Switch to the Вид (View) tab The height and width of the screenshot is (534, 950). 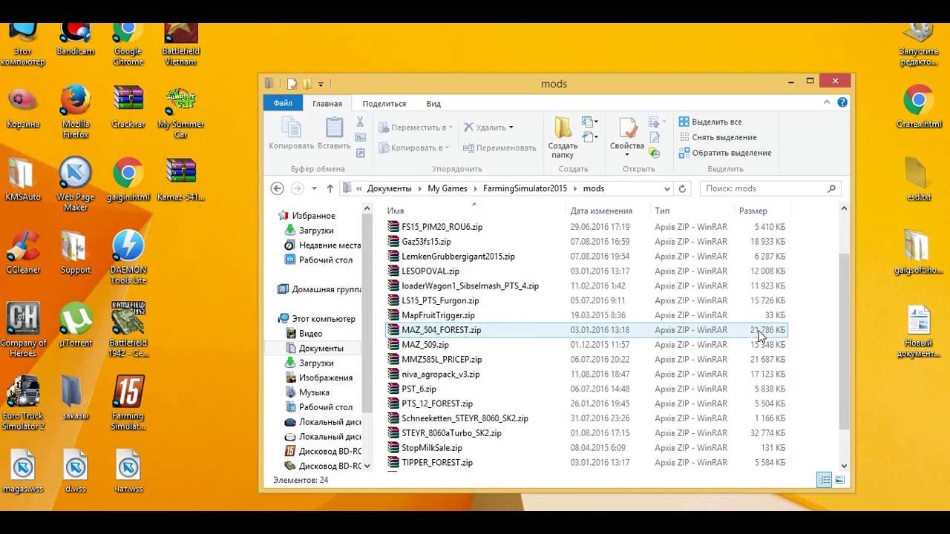433,104
